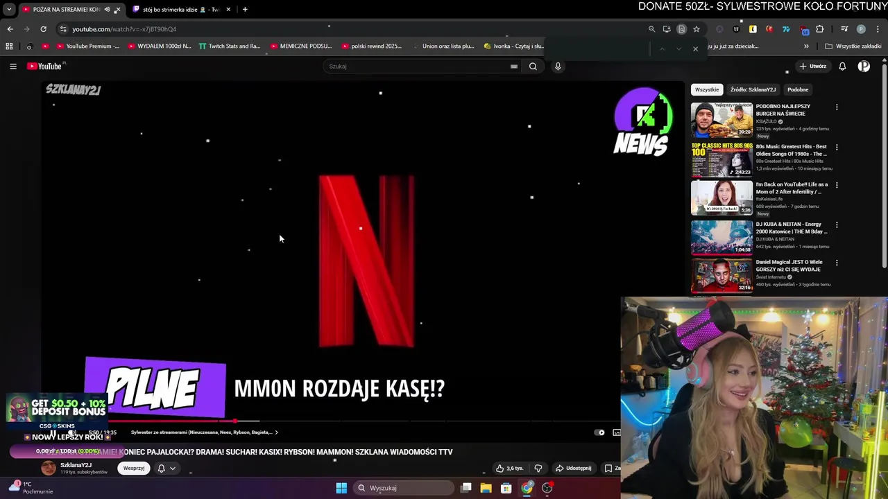Open I'm Back on YouTube video thumbnail
The height and width of the screenshot is (499, 888).
click(x=721, y=197)
